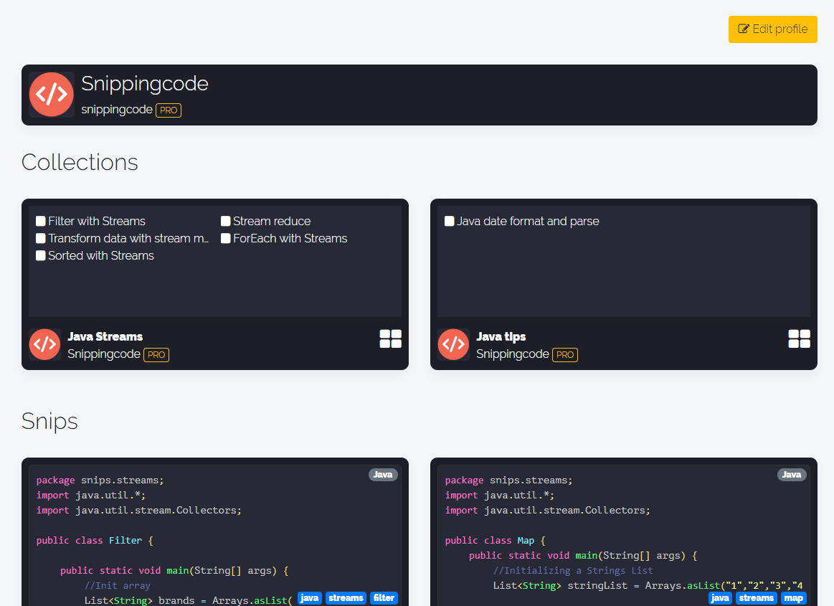
Task: Toggle the Sorted with Streams checkbox
Action: (x=40, y=255)
